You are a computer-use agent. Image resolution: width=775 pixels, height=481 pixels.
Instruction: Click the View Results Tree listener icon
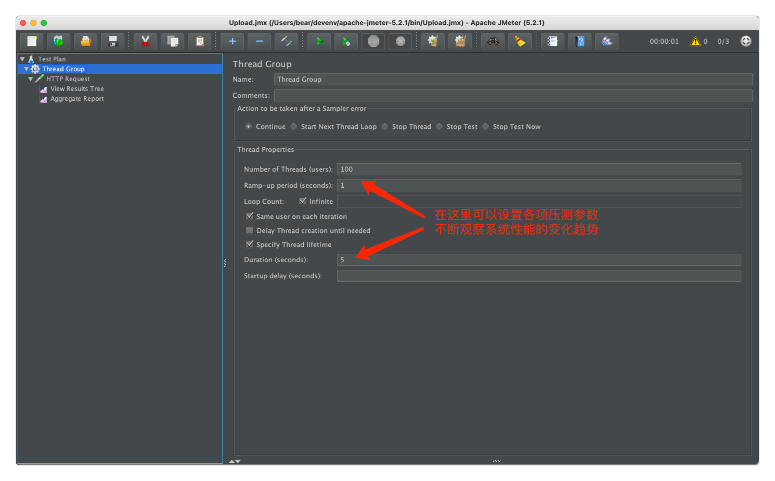click(44, 89)
